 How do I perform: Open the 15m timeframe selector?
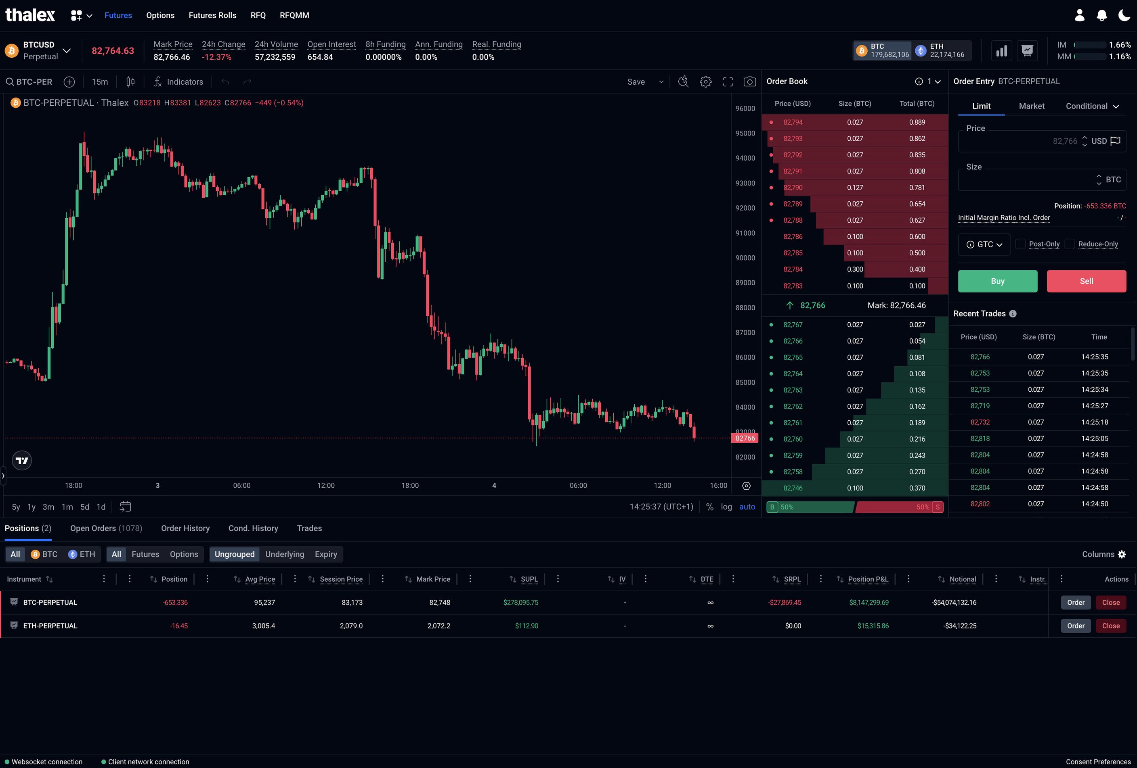[x=100, y=81]
